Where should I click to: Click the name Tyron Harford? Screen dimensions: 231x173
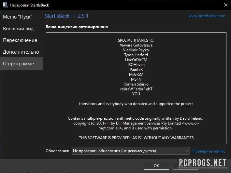coord(136,55)
